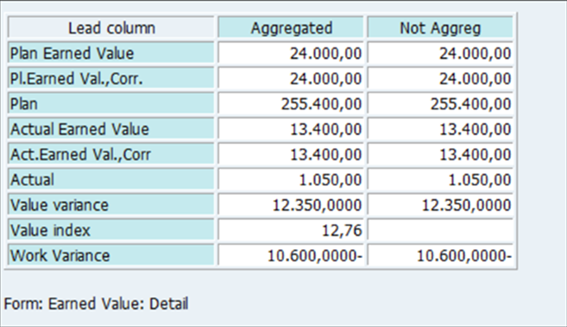Click the Not Aggreg Actual Earned Value cell
The width and height of the screenshot is (567, 327).
[x=440, y=129]
